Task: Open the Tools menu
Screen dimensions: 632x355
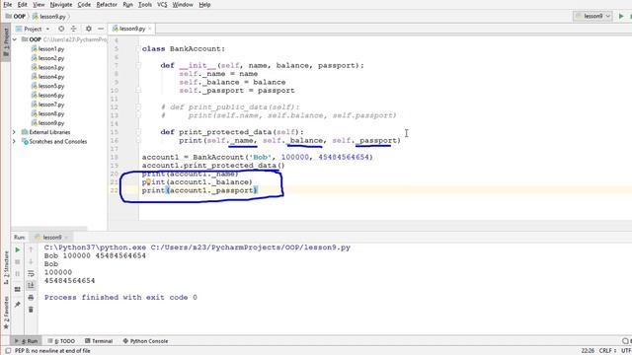Action: click(x=145, y=5)
